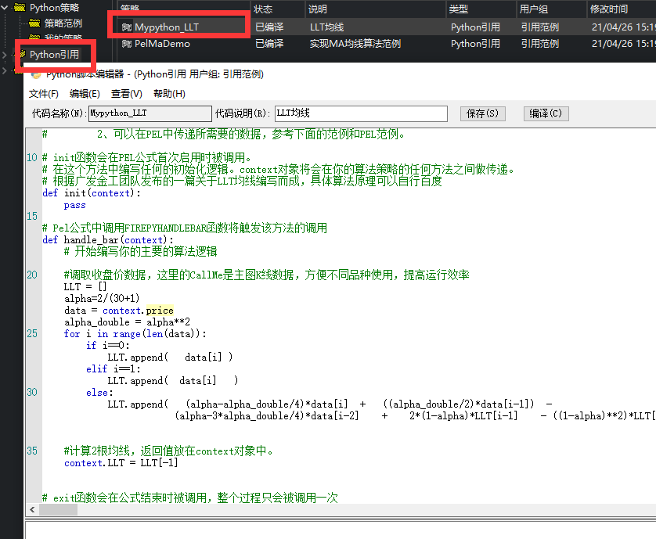656x539 pixels.
Task: Sort by the 说明 column header
Action: click(x=376, y=9)
